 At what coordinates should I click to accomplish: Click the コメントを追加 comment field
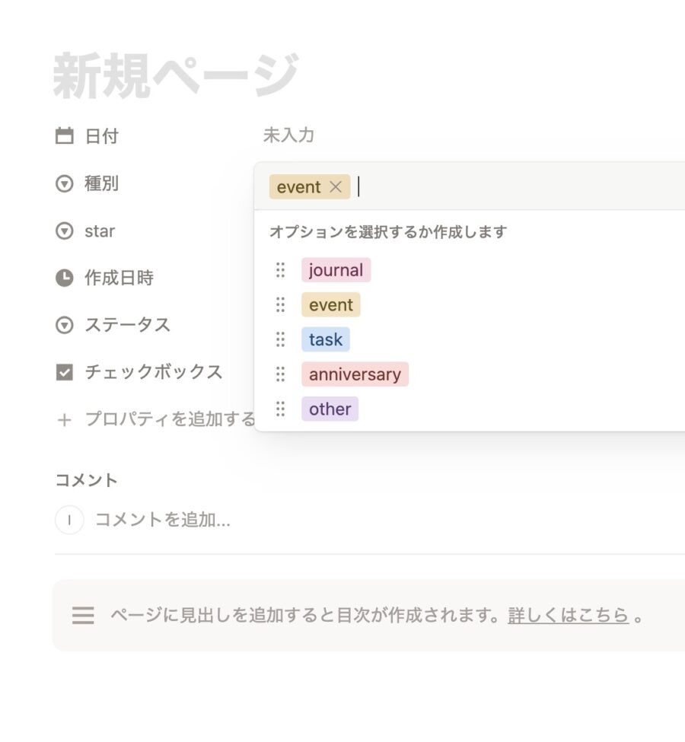click(162, 520)
